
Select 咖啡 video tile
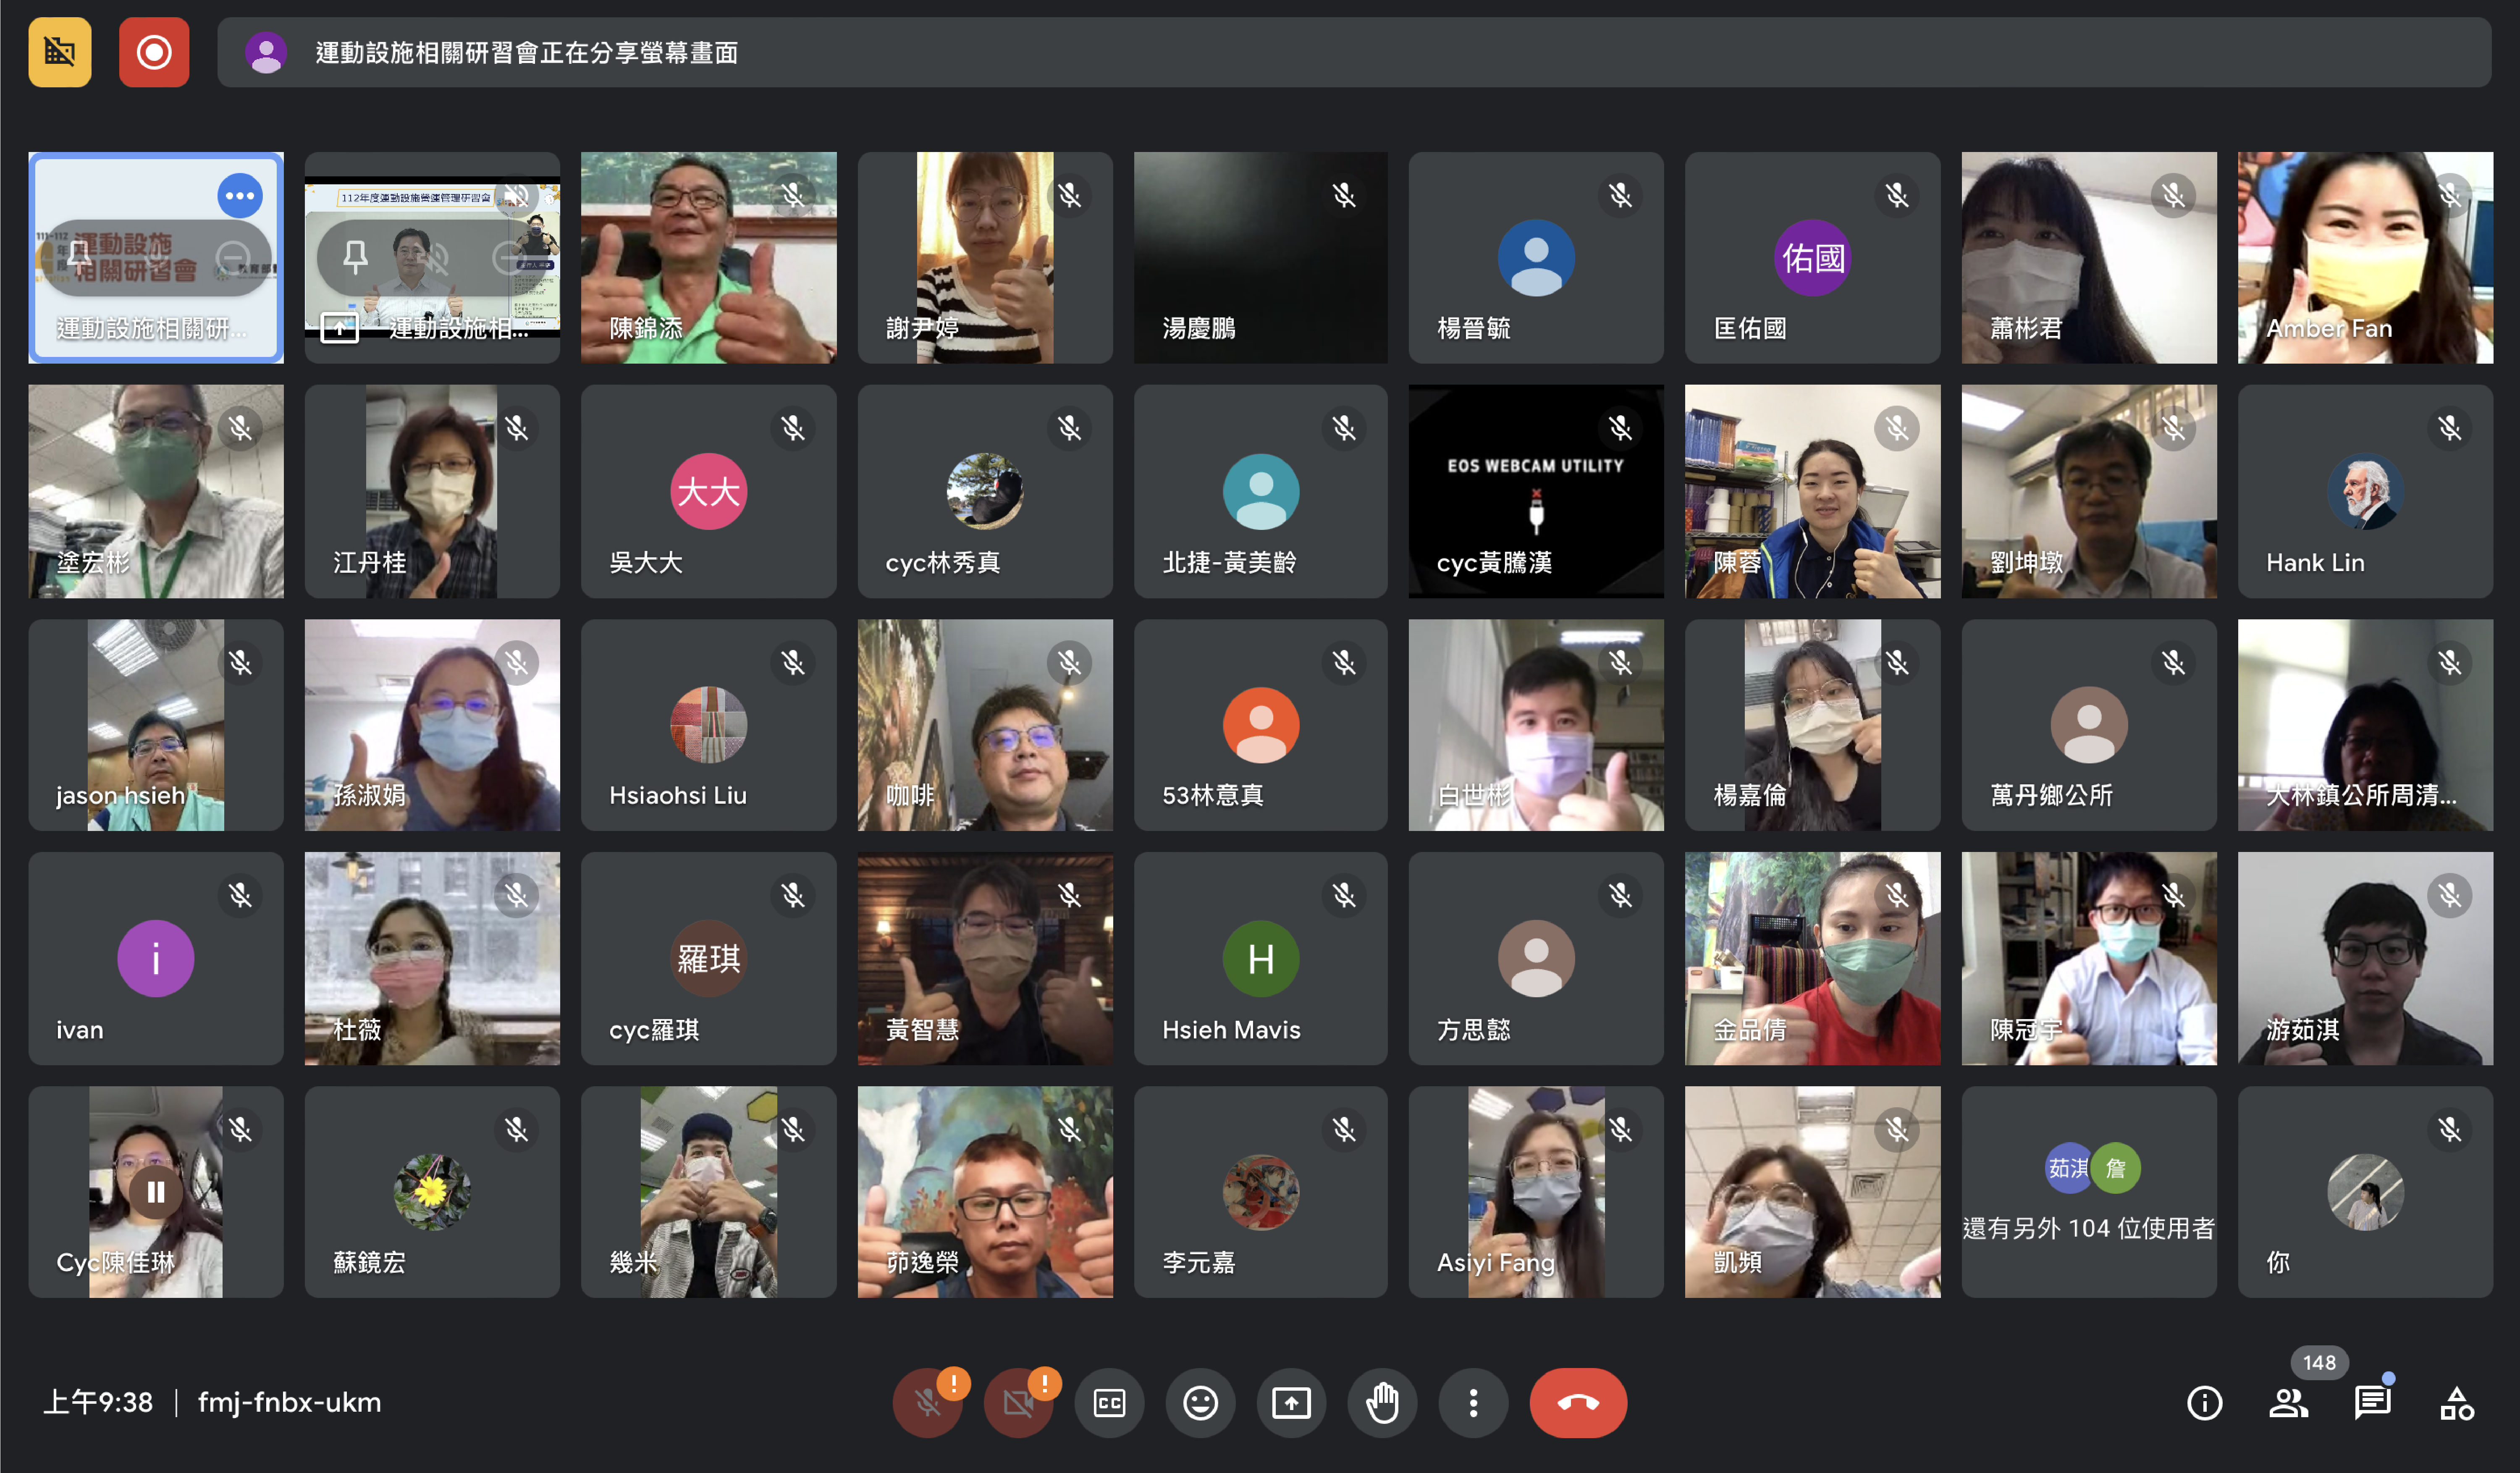985,725
